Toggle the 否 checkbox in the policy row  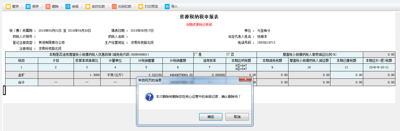pos(228,54)
